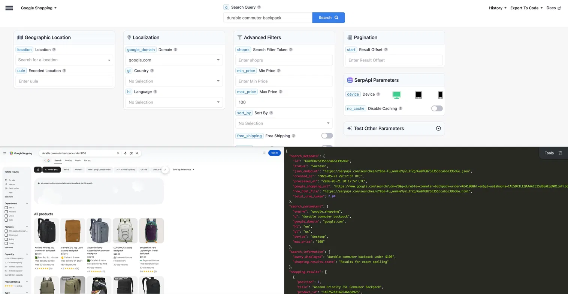The image size is (568, 294).
Task: Click the Min Price help icon
Action: [278, 70]
